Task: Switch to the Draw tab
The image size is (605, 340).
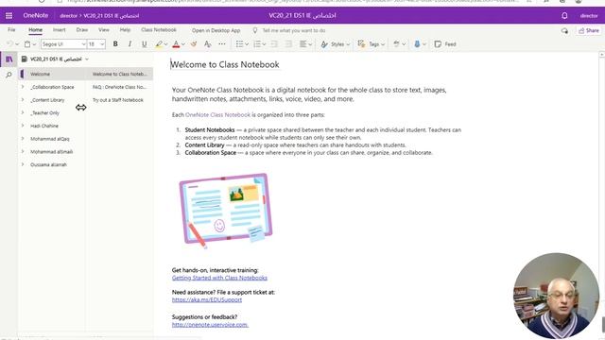Action: 82,29
